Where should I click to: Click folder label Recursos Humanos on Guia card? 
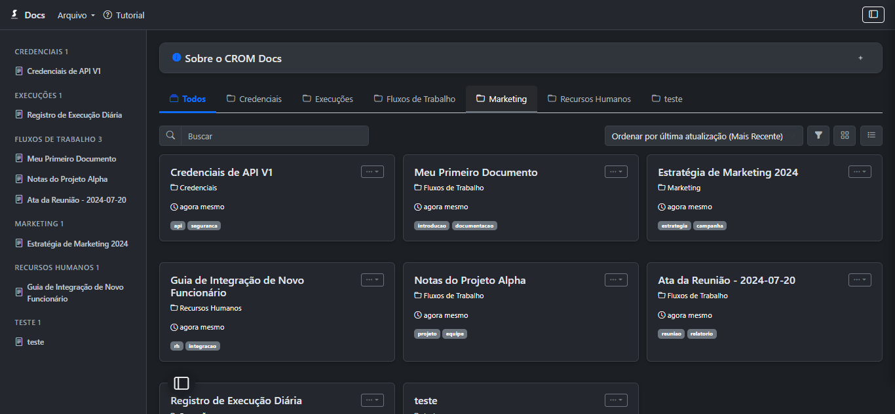tap(210, 308)
